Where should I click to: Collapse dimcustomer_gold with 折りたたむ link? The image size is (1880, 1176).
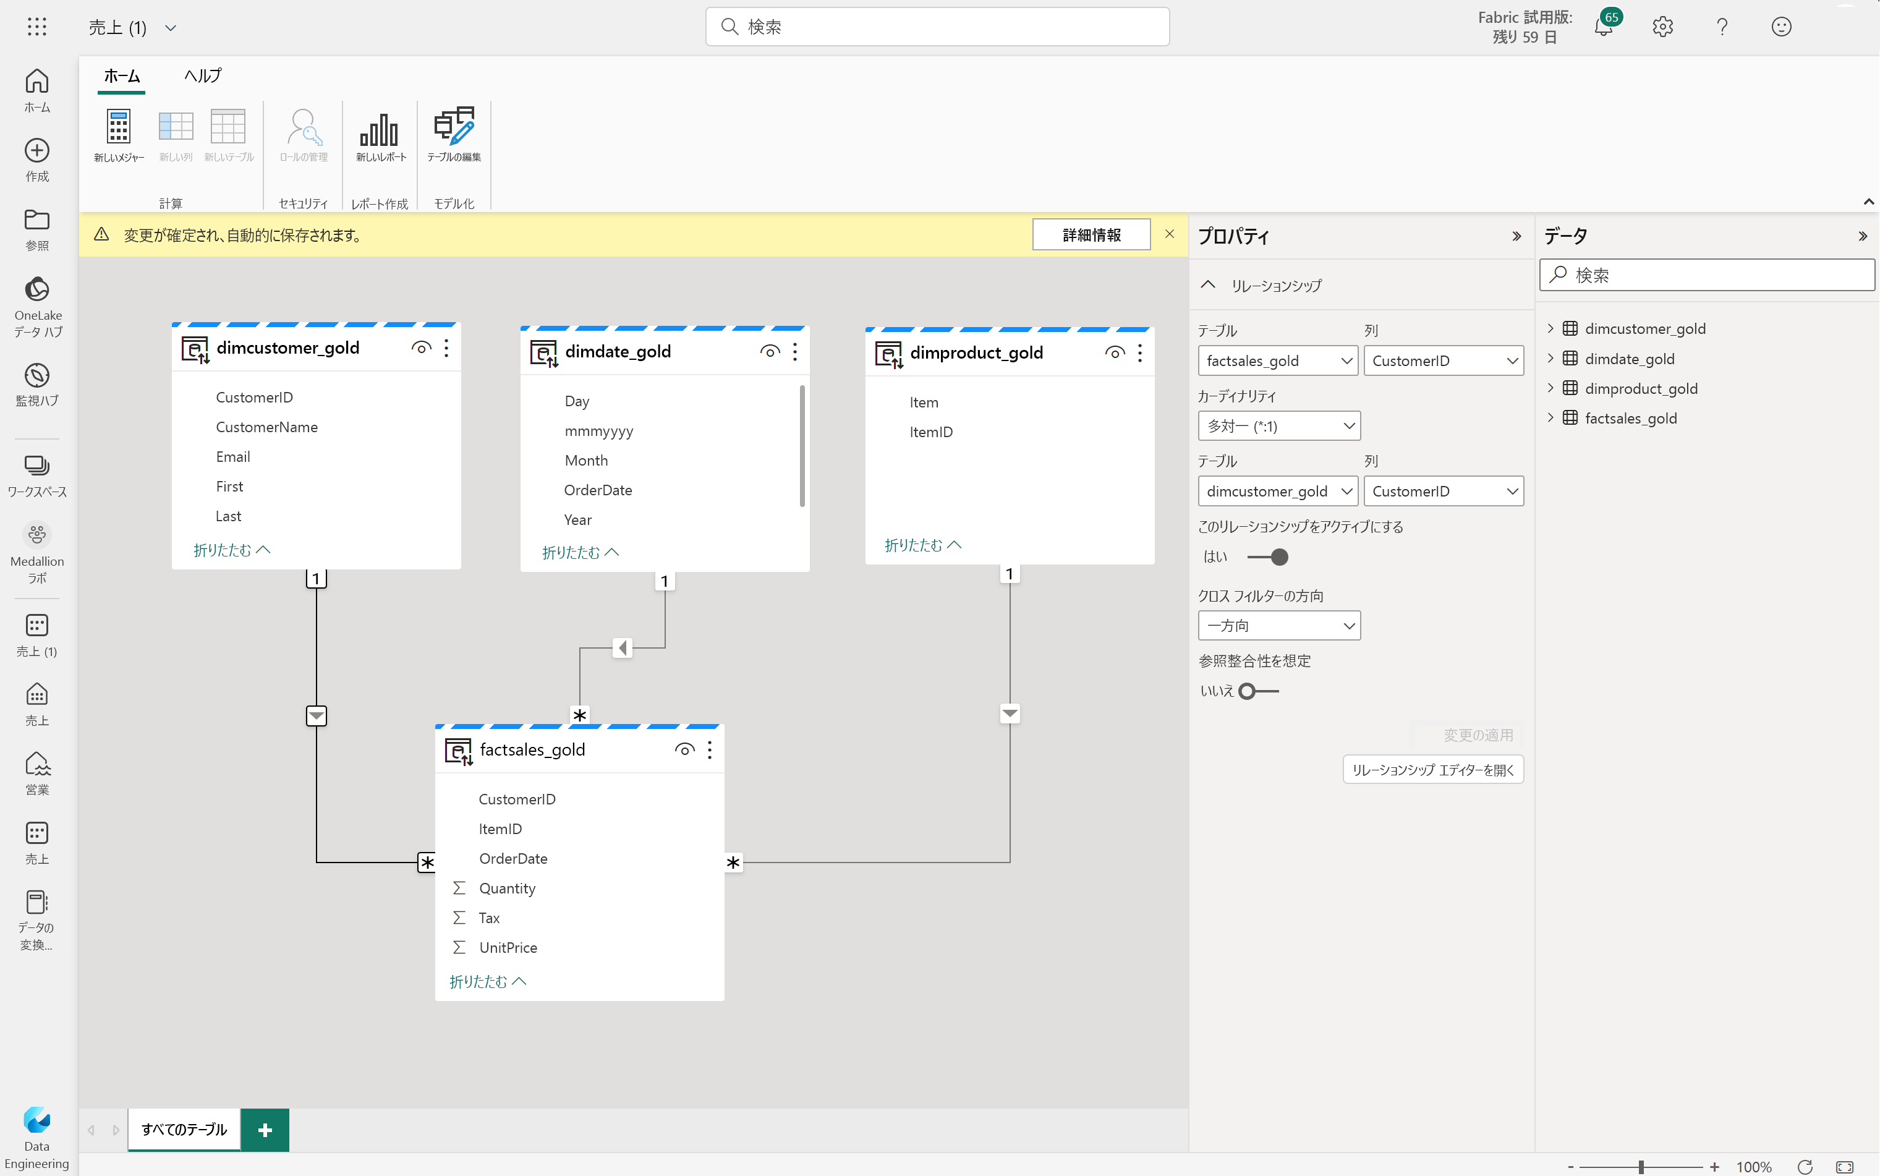(232, 550)
